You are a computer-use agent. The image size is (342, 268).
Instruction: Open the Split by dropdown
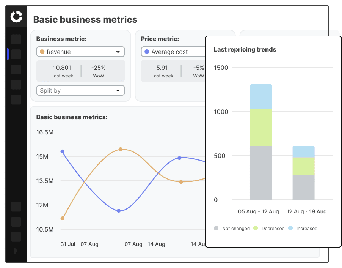click(x=80, y=90)
